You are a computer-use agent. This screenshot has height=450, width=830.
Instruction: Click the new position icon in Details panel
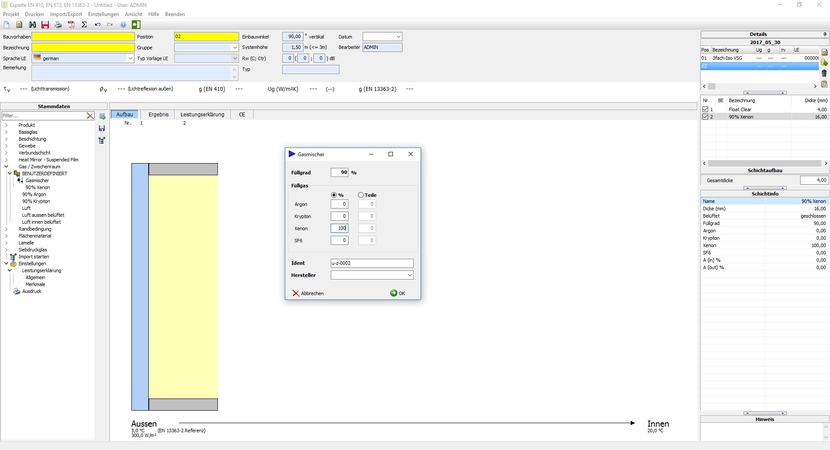(x=824, y=52)
